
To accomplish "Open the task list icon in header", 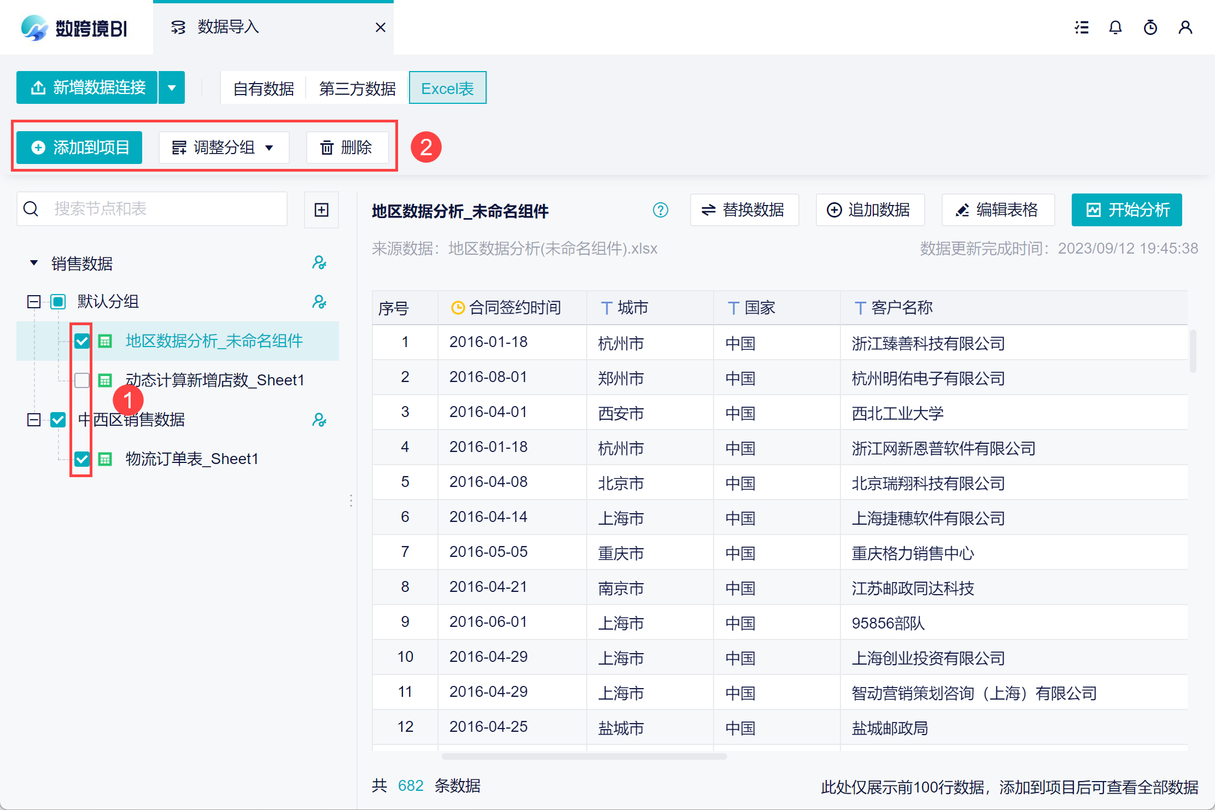I will (1081, 27).
